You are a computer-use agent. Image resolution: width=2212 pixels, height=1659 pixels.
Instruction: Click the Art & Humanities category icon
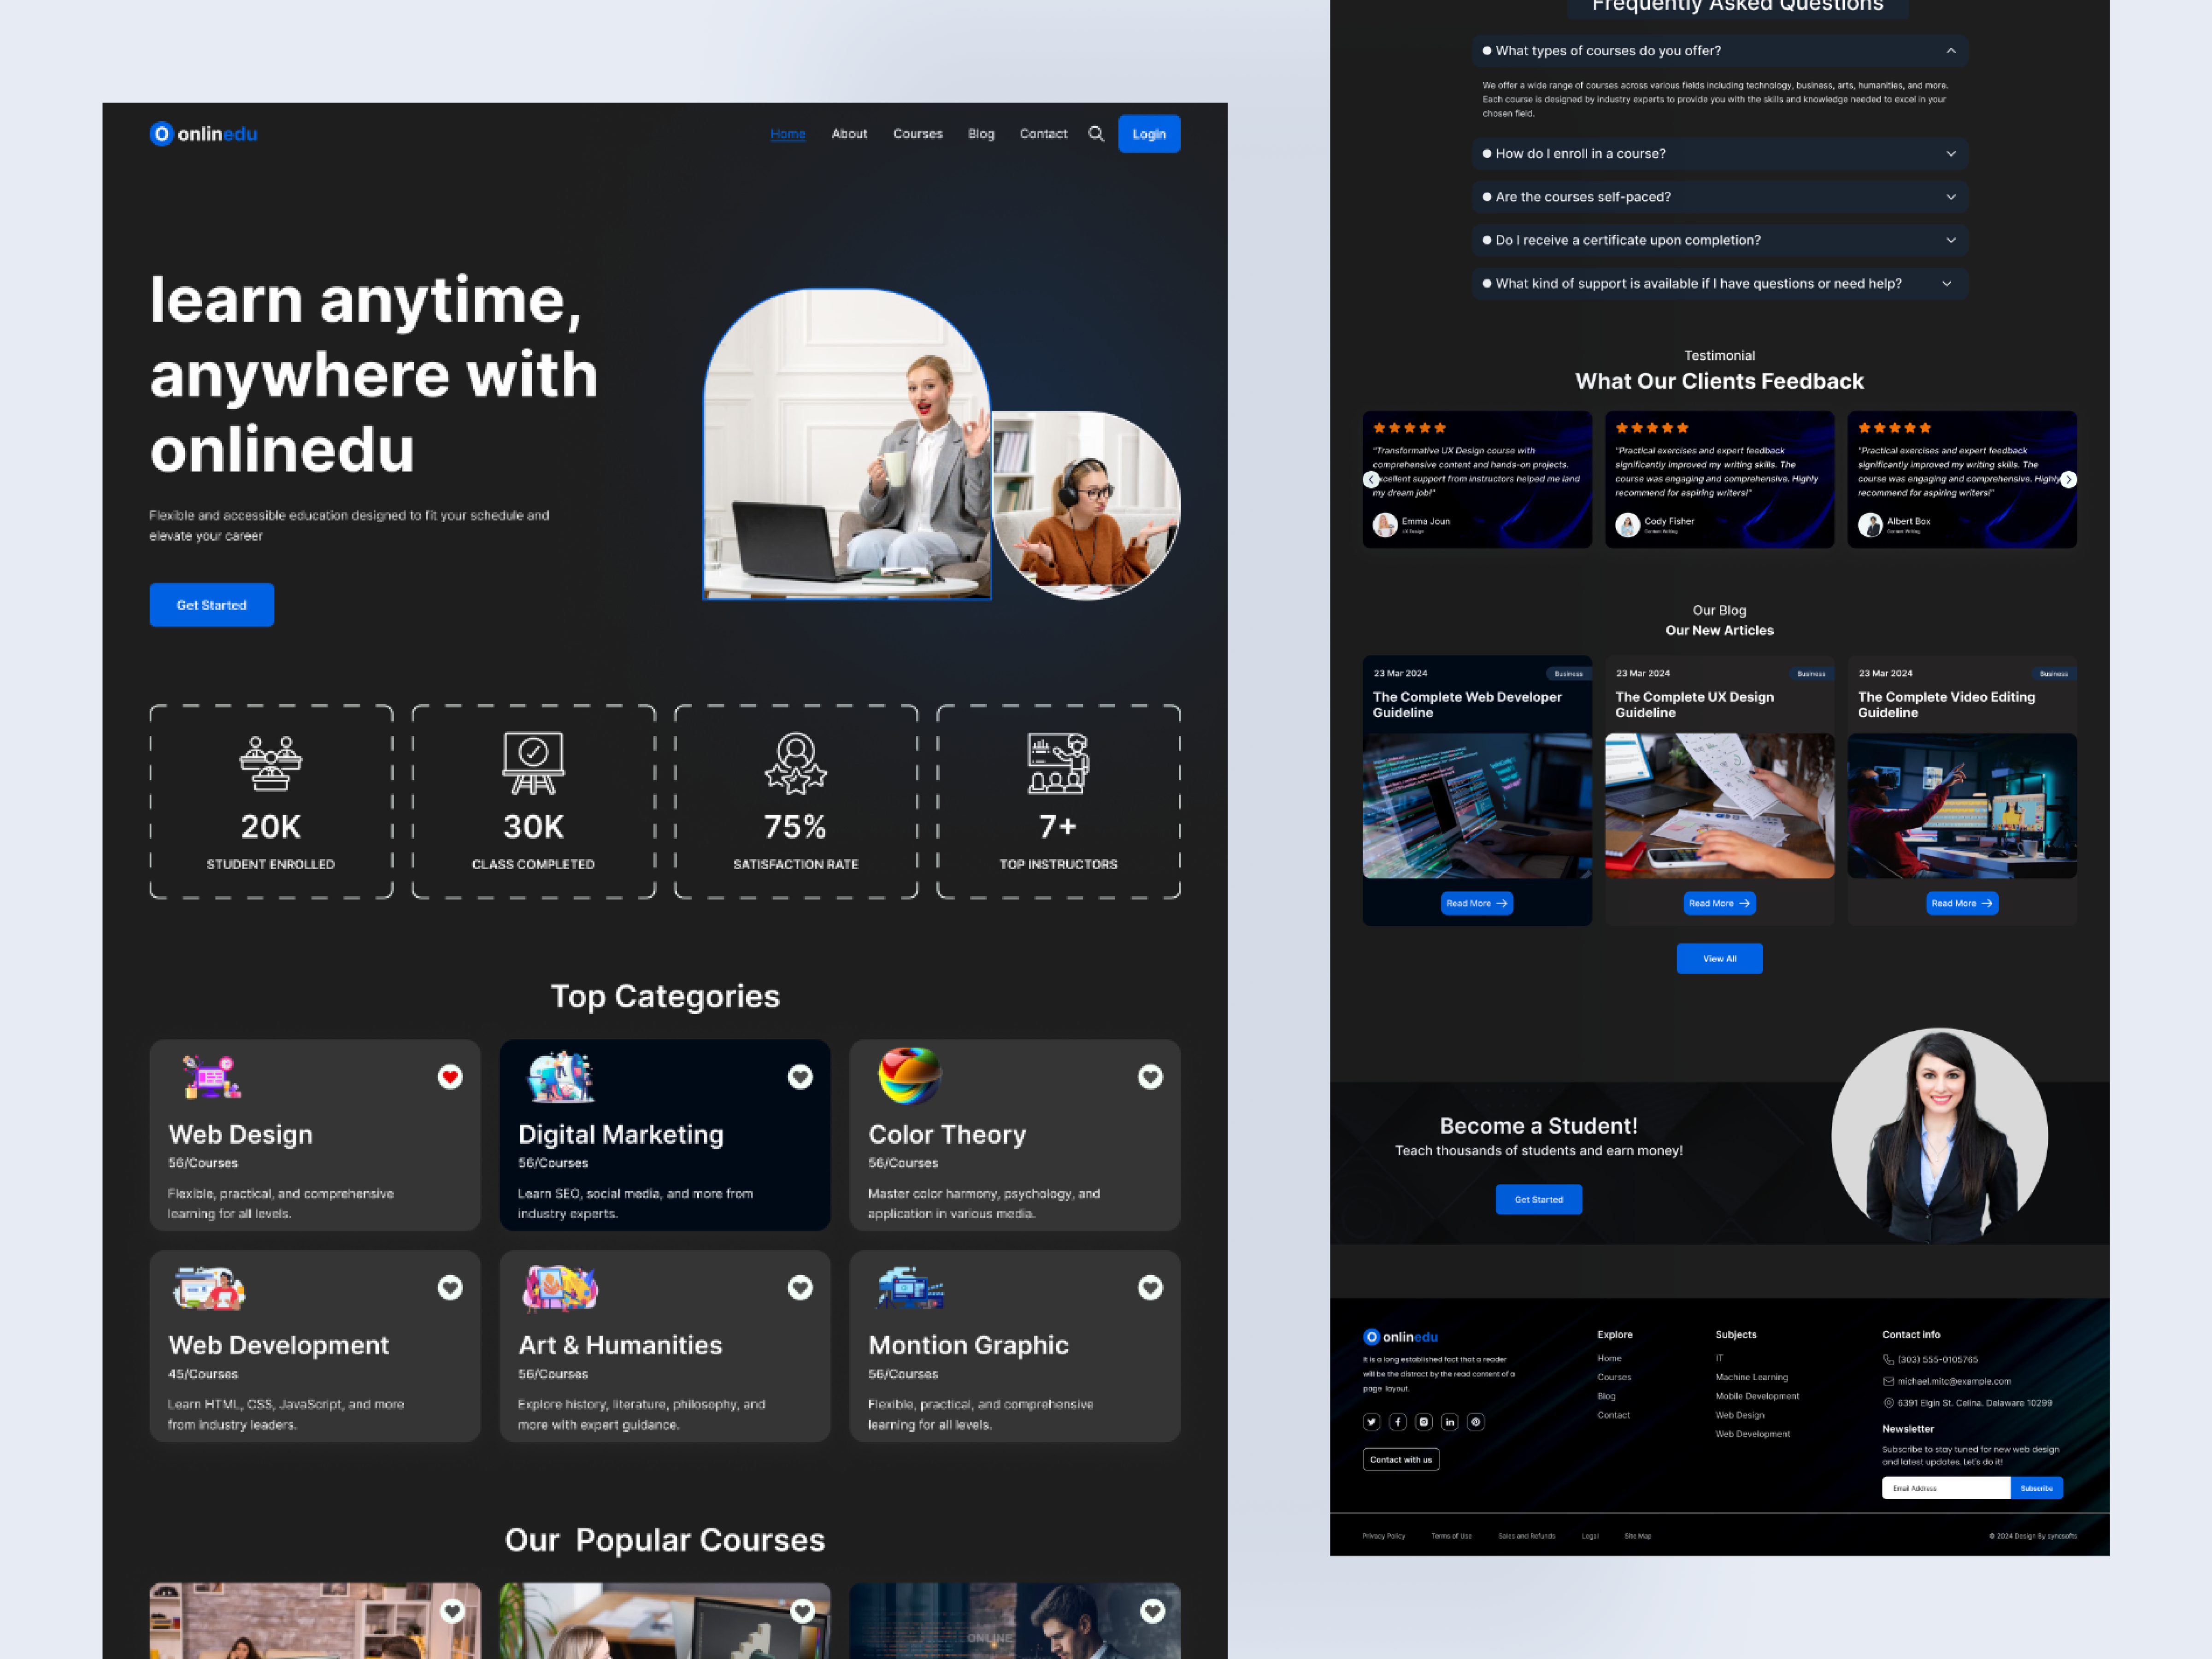(x=560, y=1288)
